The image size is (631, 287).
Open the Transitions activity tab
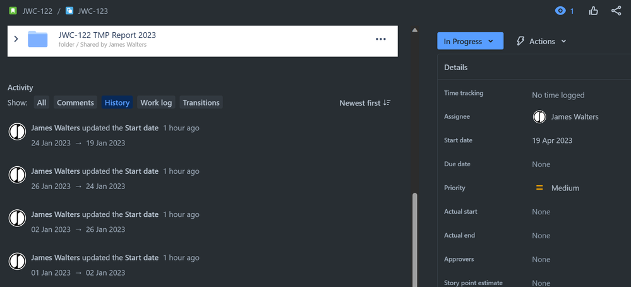[x=201, y=102]
